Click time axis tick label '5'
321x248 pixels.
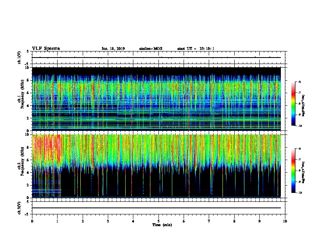click(158, 221)
